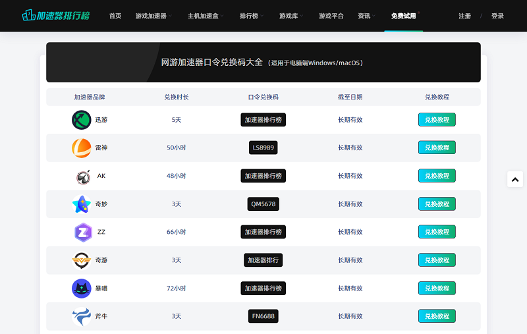
Task: Click the ZZ purple hexagon logo
Action: (83, 232)
